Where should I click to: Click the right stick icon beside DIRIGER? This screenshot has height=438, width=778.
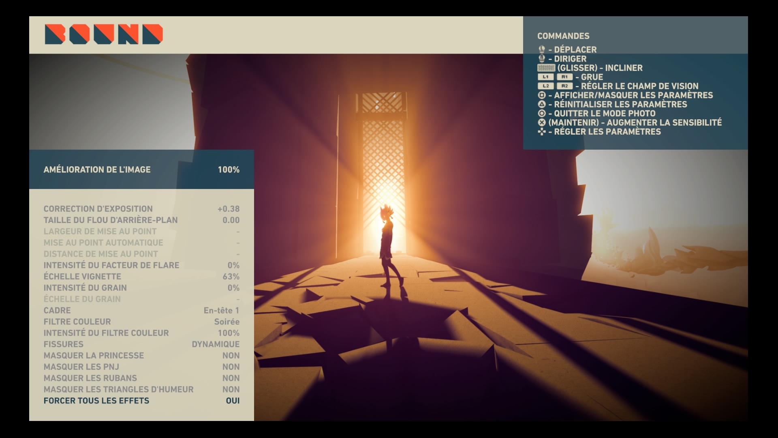point(541,59)
